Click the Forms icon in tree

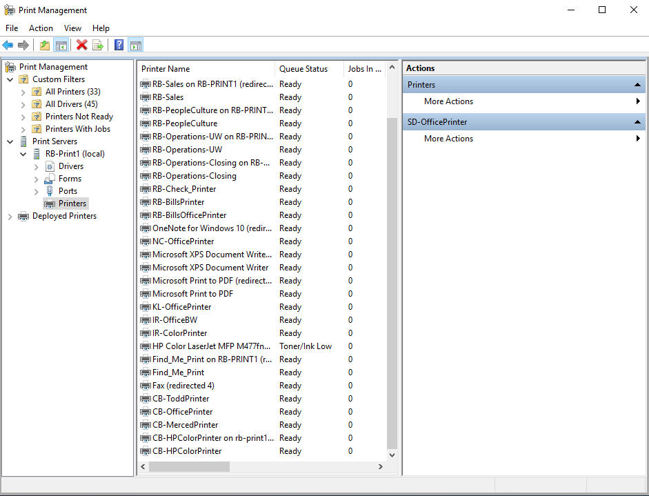click(x=50, y=179)
